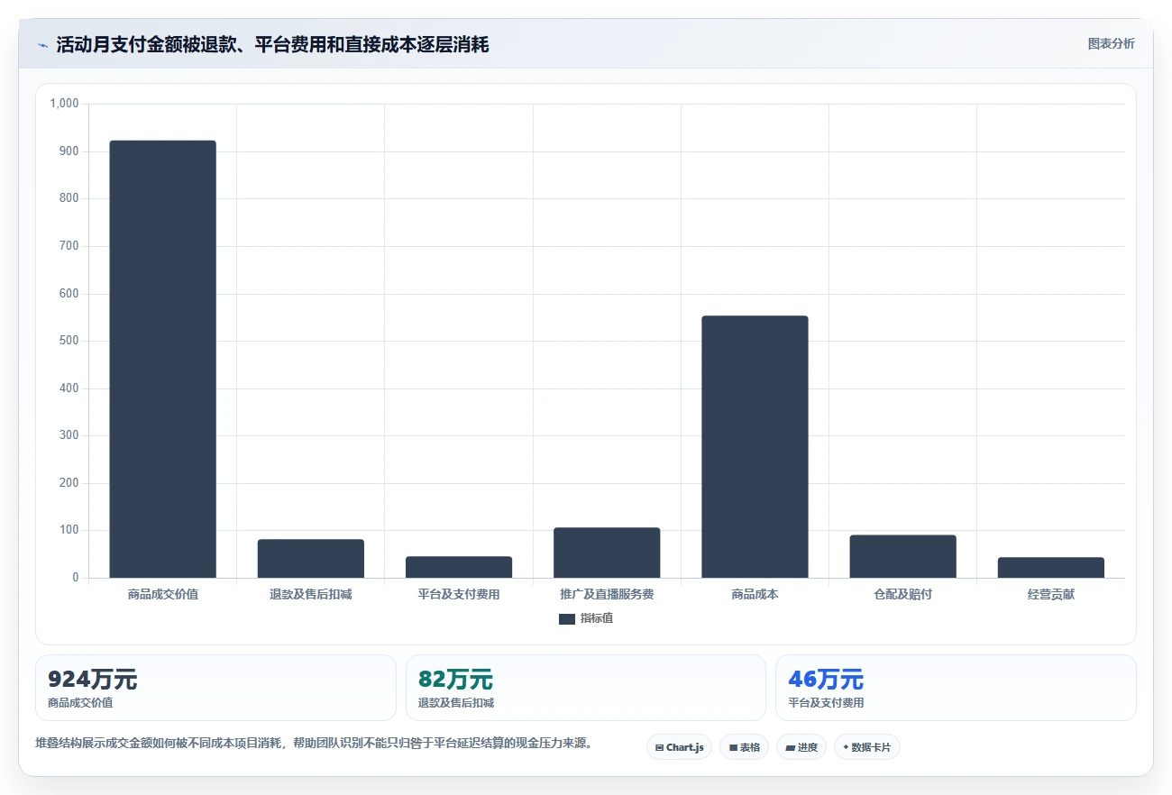Image resolution: width=1172 pixels, height=795 pixels.
Task: Open the 82万元 data card
Action: coord(586,688)
